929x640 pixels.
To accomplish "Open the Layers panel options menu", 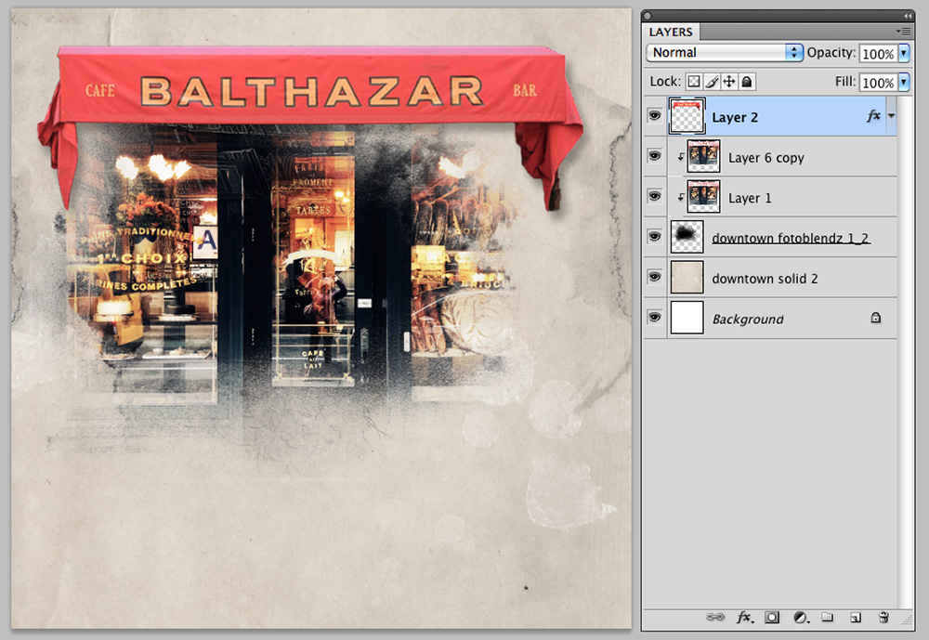I will [903, 32].
